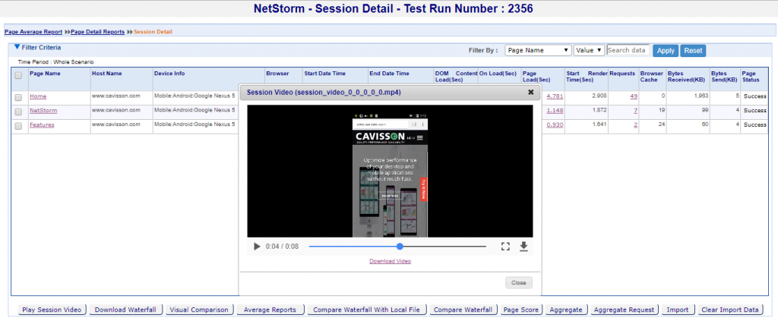This screenshot has width=778, height=324.
Task: Go to Page Detail Reports breadcrumb
Action: [98, 32]
